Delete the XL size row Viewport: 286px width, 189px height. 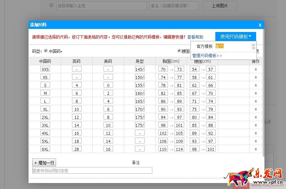[255, 109]
